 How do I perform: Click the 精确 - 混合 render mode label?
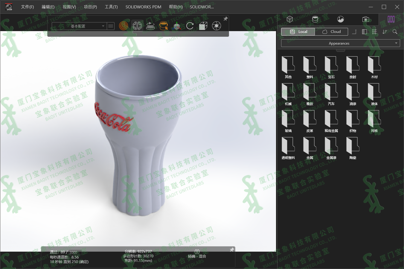point(197,256)
